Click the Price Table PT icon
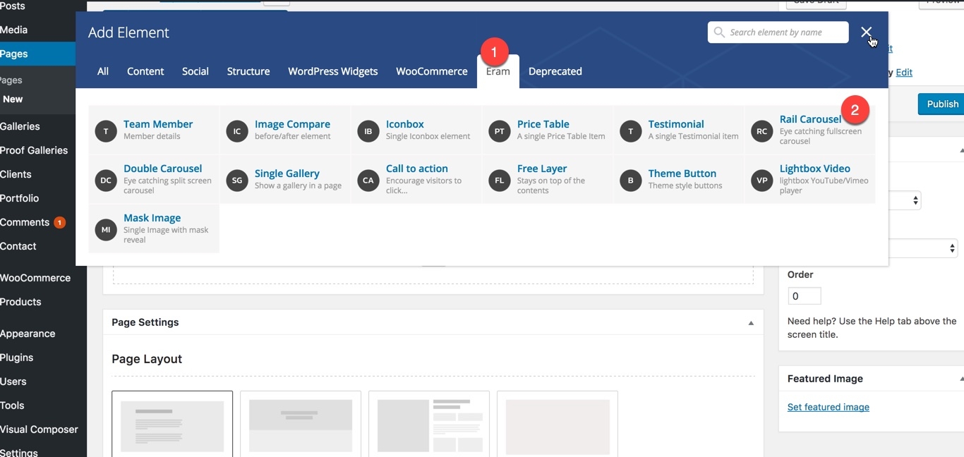The image size is (964, 457). pyautogui.click(x=500, y=131)
